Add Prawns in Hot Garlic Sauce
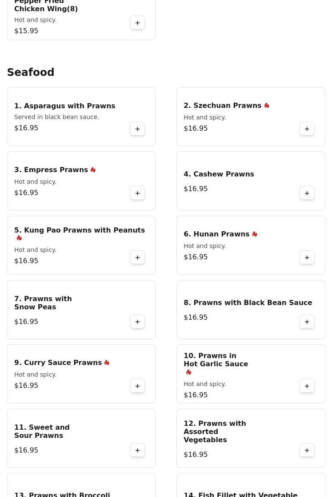The height and width of the screenshot is (497, 332). pyautogui.click(x=307, y=386)
